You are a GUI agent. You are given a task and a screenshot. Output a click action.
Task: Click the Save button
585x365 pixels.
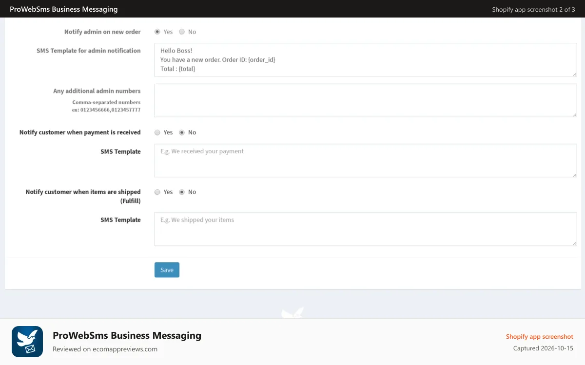[167, 270]
